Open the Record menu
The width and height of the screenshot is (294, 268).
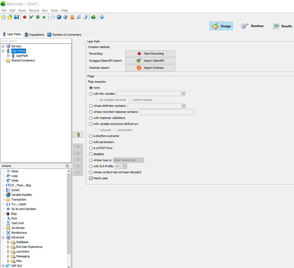pyautogui.click(x=34, y=11)
